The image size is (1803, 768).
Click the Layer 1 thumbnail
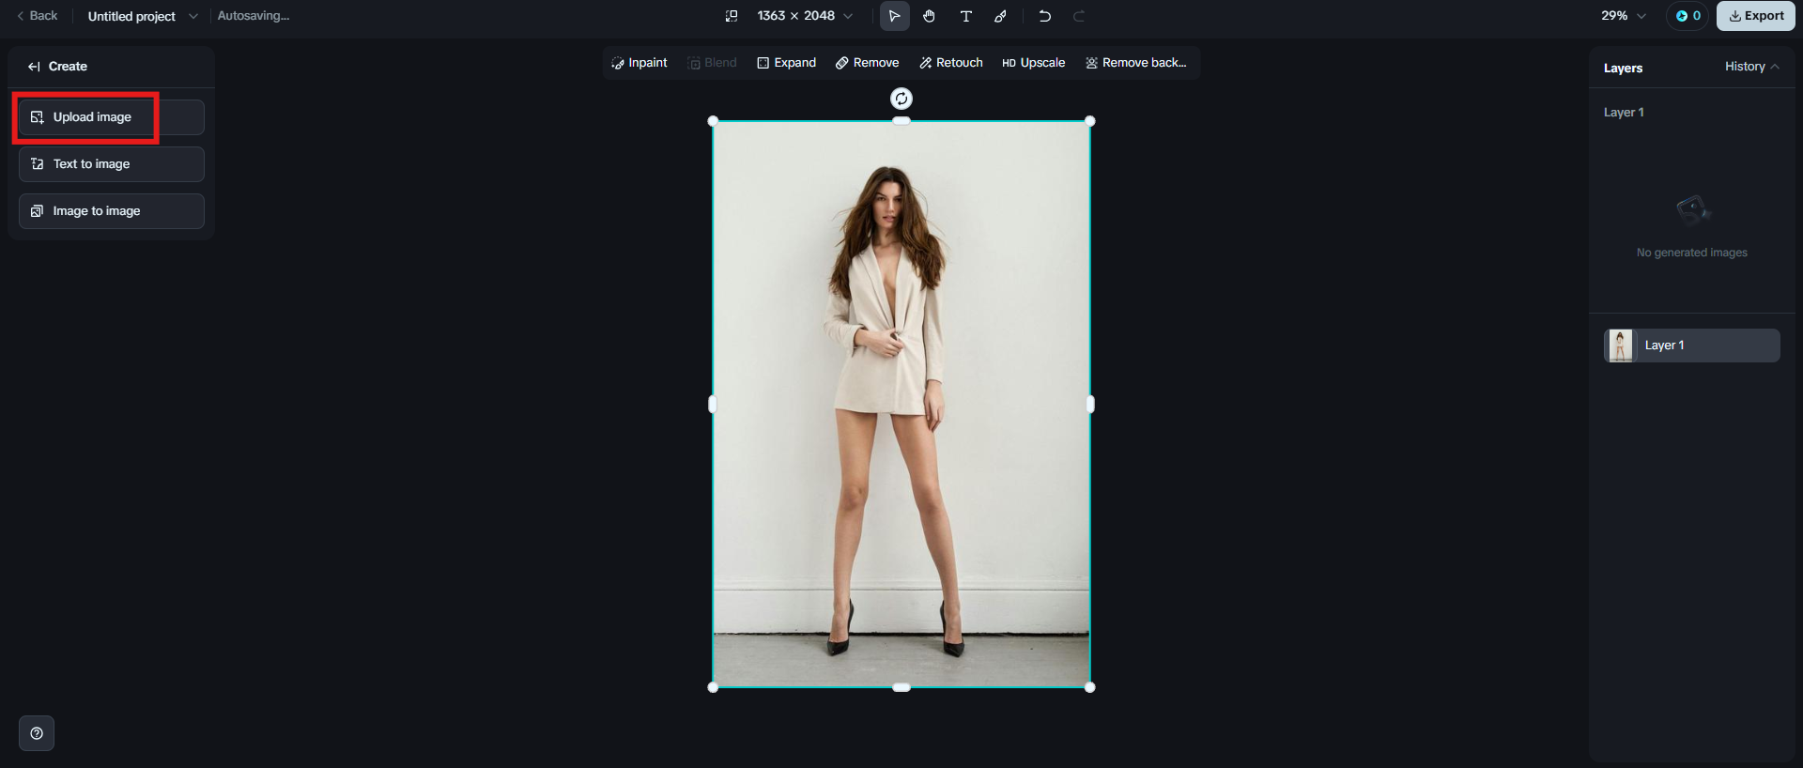[x=1620, y=346]
